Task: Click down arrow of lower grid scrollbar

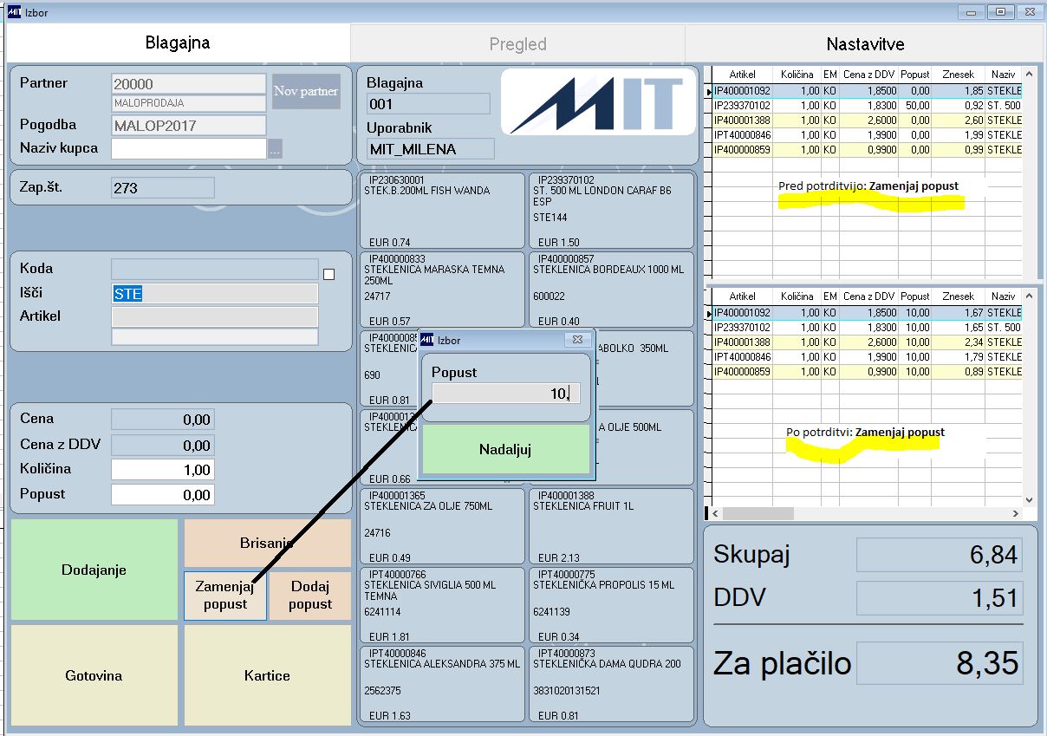Action: coord(1030,501)
